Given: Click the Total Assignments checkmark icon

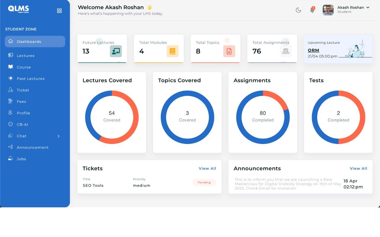Looking at the screenshot, I should pos(286,51).
